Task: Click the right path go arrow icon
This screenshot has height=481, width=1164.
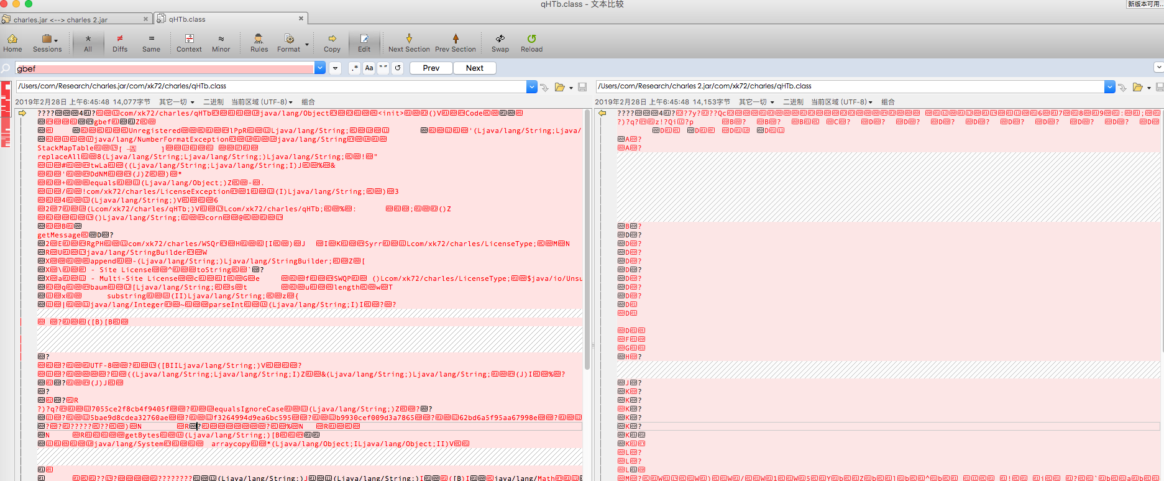Action: (x=1122, y=88)
